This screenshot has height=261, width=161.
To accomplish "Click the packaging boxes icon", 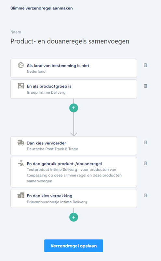I will (x=21, y=195).
